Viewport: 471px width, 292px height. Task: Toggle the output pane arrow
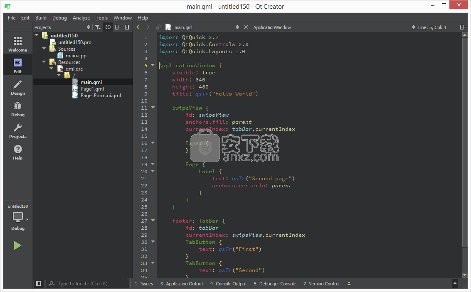pos(455,283)
